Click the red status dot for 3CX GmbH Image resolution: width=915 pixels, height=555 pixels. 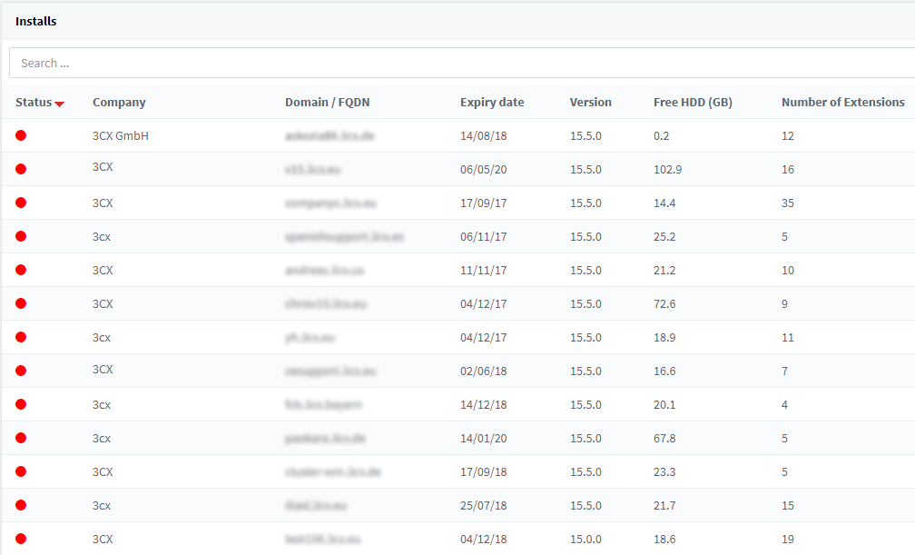[x=21, y=135]
